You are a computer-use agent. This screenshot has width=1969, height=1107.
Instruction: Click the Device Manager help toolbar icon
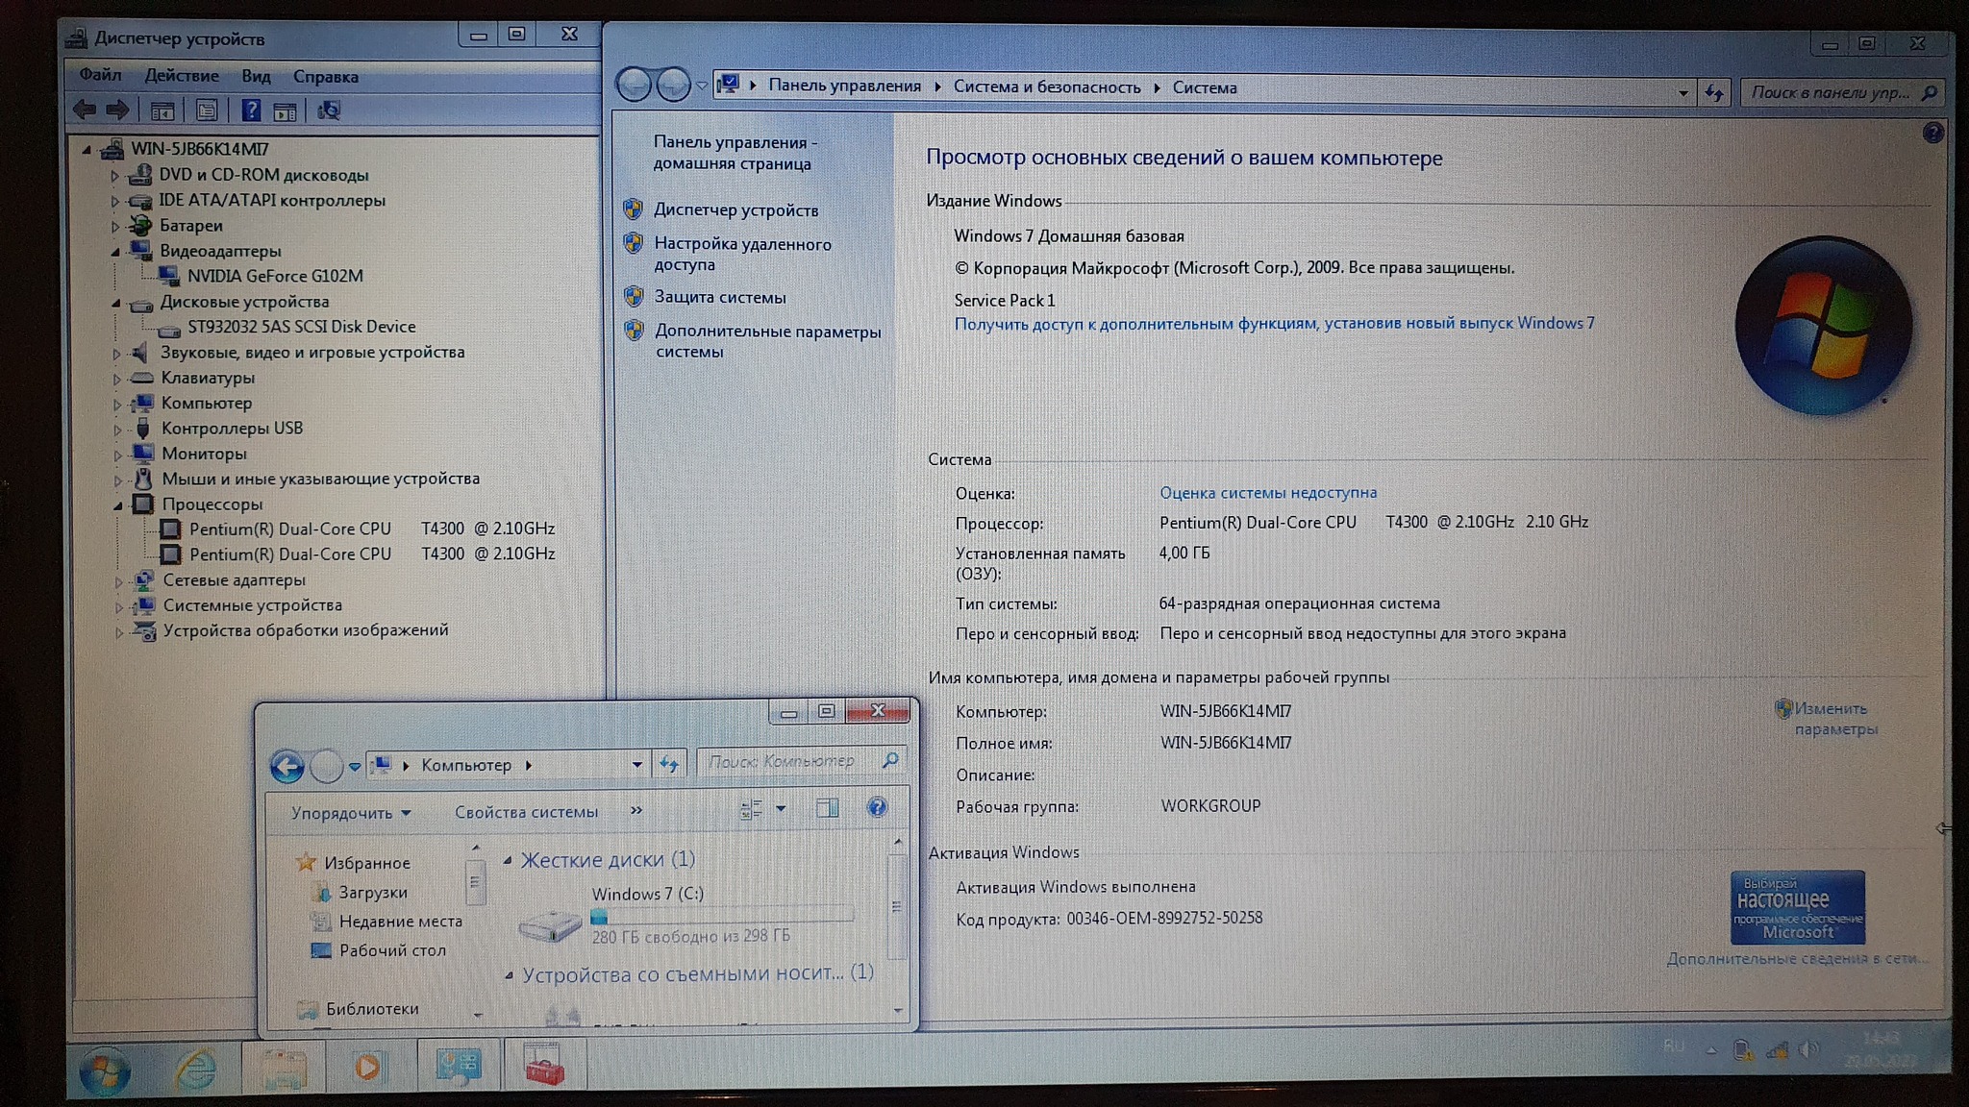point(251,111)
